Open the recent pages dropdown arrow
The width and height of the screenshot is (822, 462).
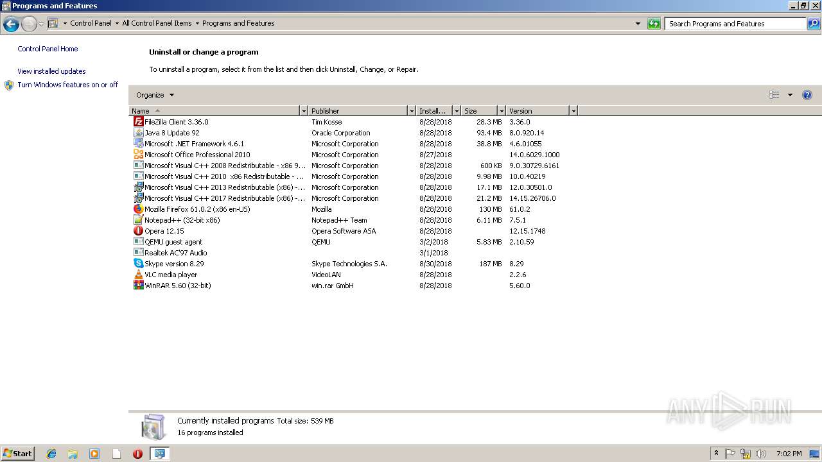[41, 24]
